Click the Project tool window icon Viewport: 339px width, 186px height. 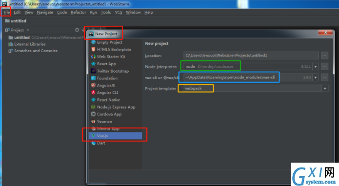pyautogui.click(x=7, y=30)
